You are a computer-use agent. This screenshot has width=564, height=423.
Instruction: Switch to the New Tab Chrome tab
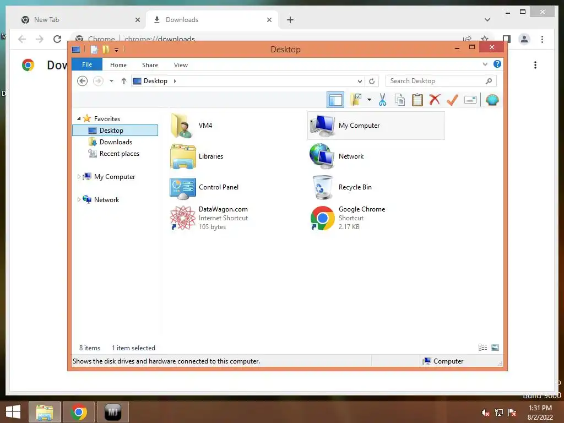pos(80,20)
